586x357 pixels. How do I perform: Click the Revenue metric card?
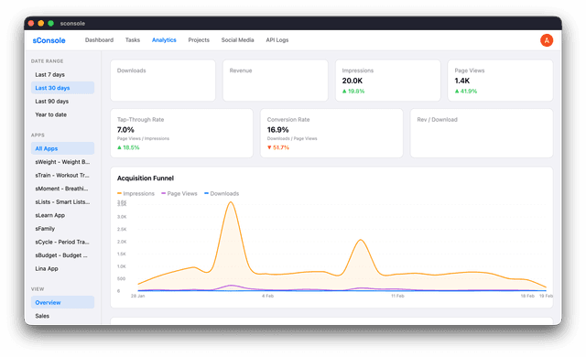(x=276, y=81)
